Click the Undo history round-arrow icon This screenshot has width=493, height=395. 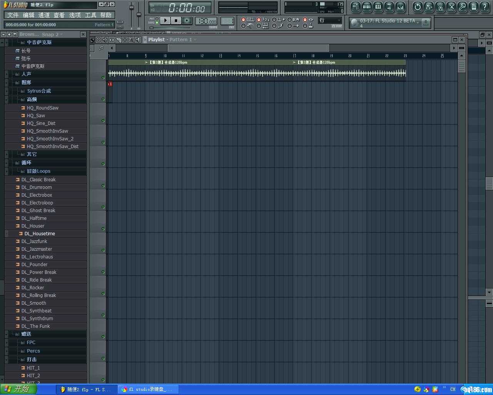click(418, 7)
